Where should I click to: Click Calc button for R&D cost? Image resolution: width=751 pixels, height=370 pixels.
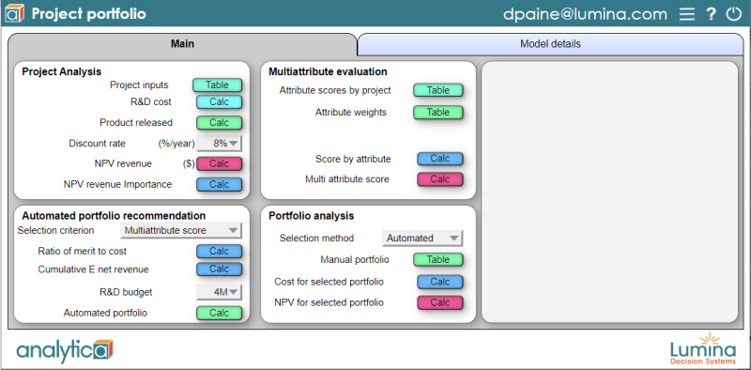coord(220,102)
